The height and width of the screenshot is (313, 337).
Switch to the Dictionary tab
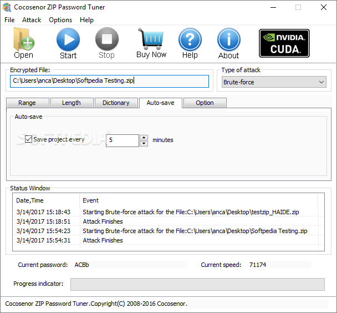(x=116, y=103)
